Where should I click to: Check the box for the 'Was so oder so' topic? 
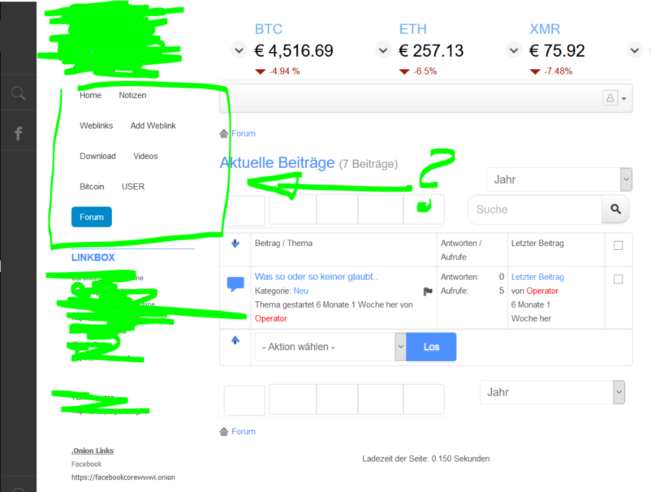tap(618, 279)
